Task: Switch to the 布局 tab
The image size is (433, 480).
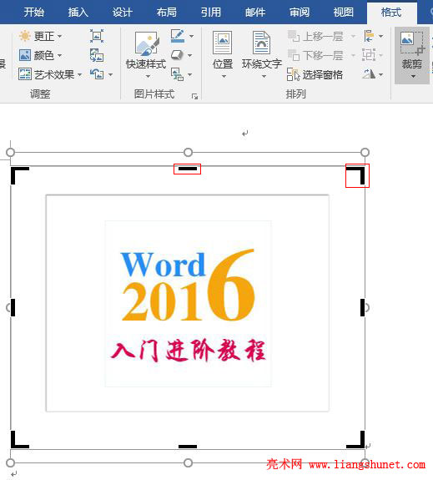Action: (167, 12)
